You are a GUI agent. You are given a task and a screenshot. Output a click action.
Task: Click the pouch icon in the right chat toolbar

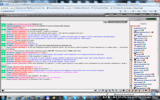(x=129, y=90)
